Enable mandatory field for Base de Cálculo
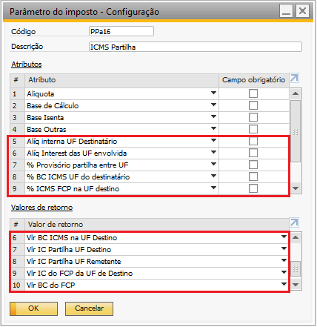Screen dimensions: 317x327 coord(253,105)
